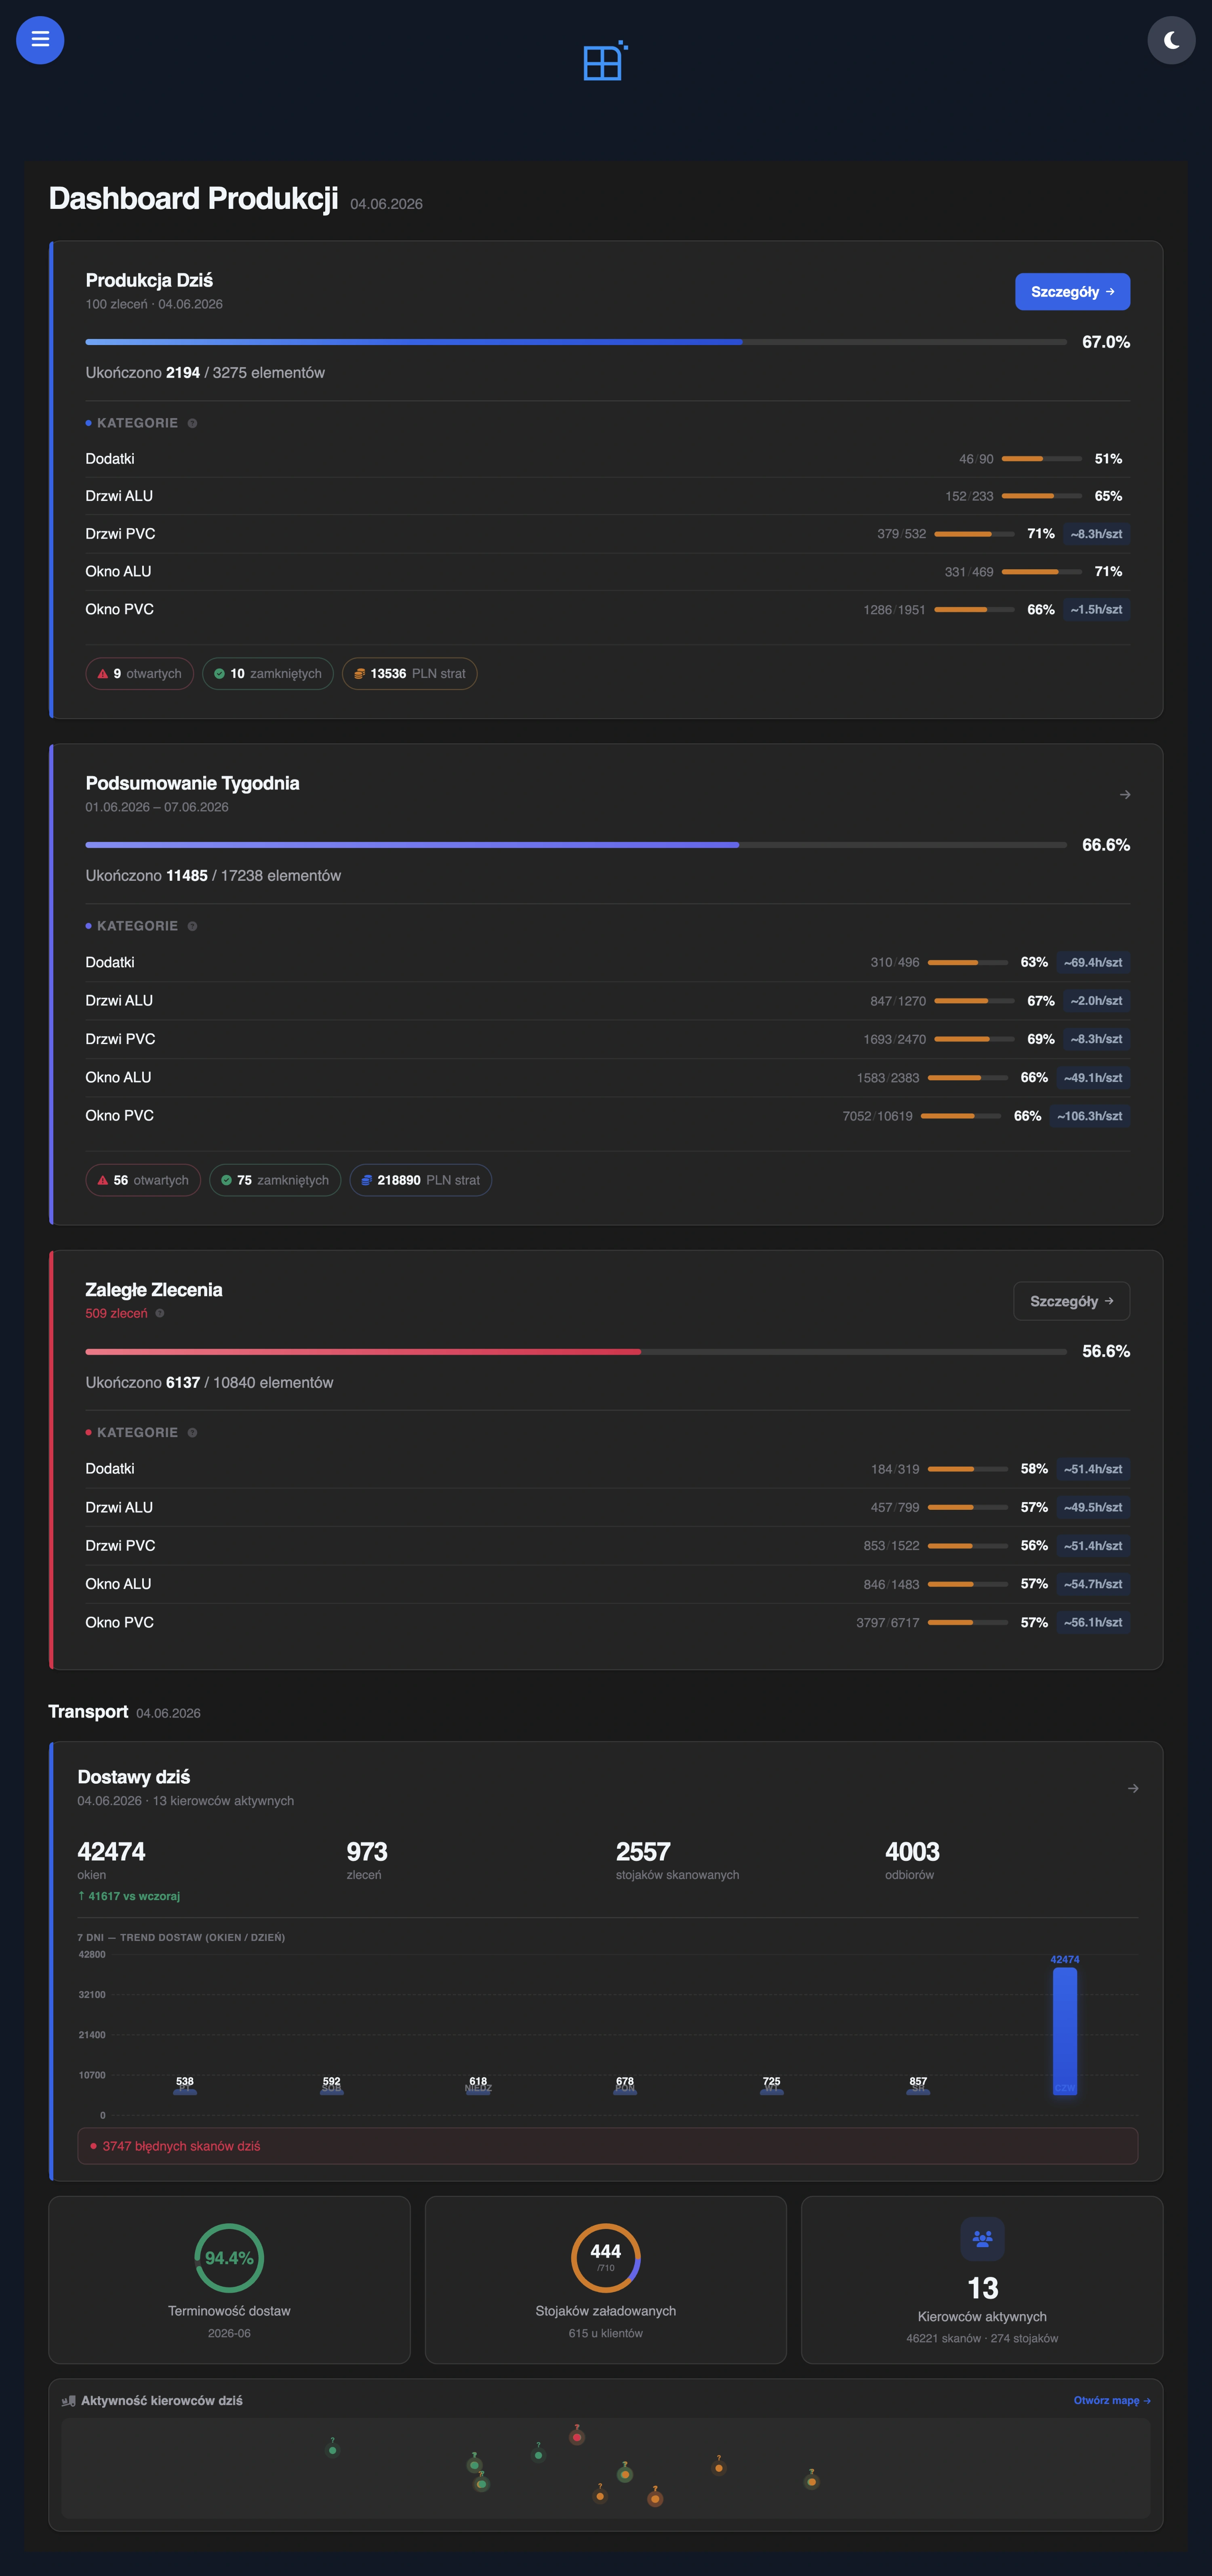The image size is (1212, 2576).
Task: Click the ~69.4h/szt tag on weekly Dodatki
Action: pos(1093,963)
